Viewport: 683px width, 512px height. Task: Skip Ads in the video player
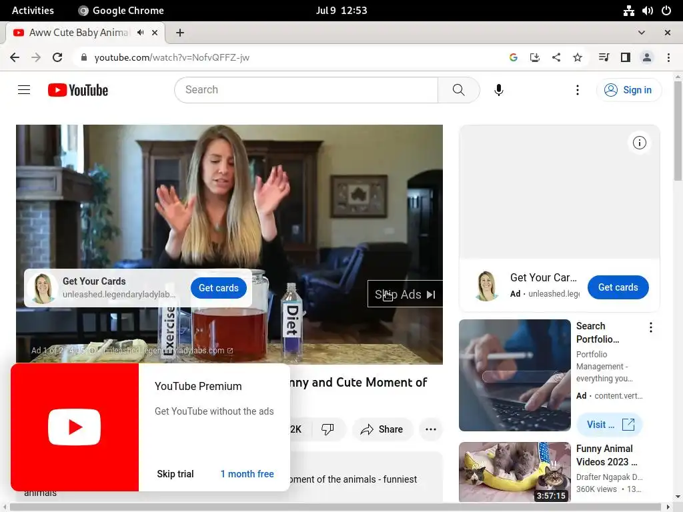(x=405, y=294)
